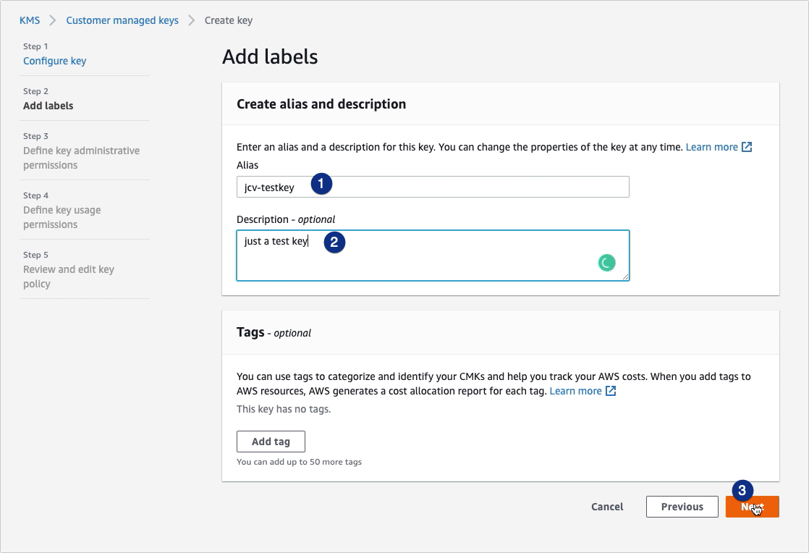809x553 pixels.
Task: Click the Add tag button
Action: click(271, 441)
